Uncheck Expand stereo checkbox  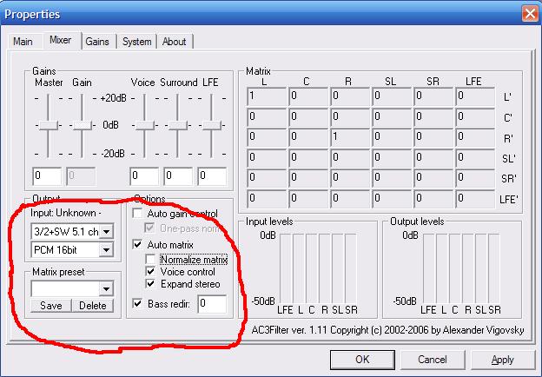pos(150,284)
